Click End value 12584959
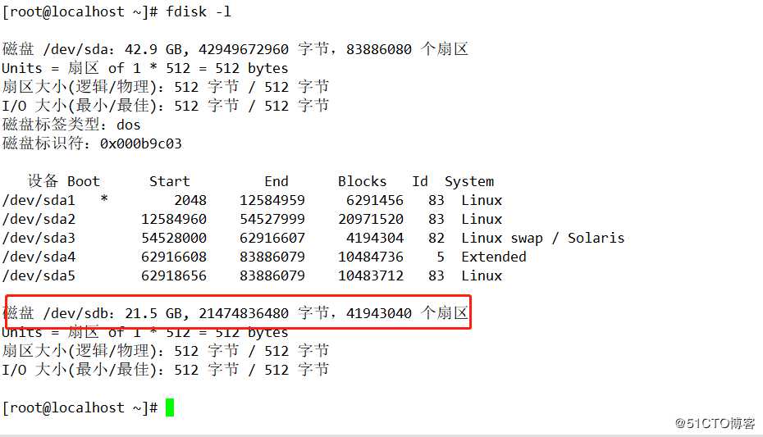The width and height of the screenshot is (763, 437). tap(272, 200)
